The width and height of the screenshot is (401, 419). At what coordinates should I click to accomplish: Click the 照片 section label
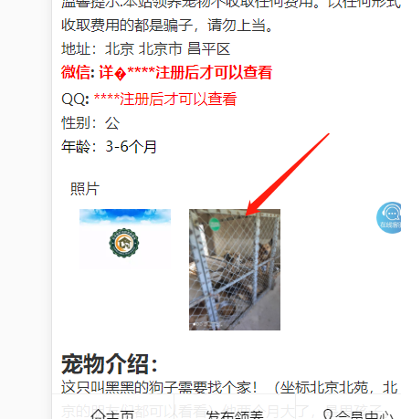click(85, 189)
